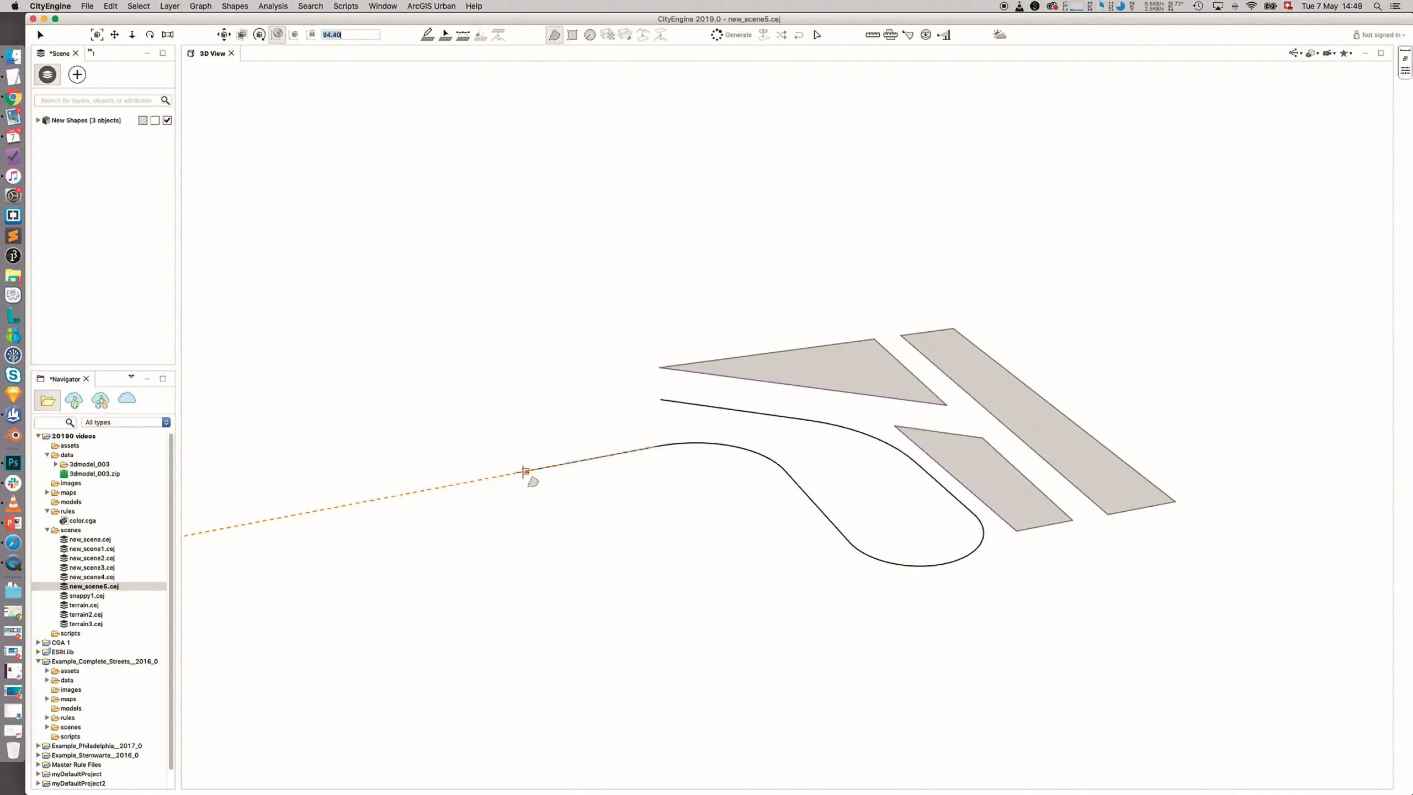The image size is (1413, 795).
Task: Expand the Example_Philadelphia__2017_0 project
Action: tap(38, 746)
